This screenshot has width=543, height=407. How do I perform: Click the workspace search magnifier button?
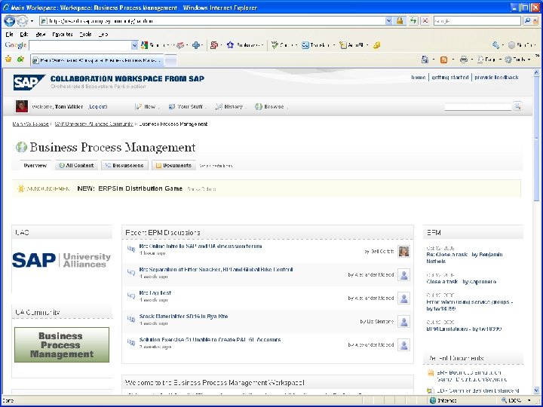(517, 106)
